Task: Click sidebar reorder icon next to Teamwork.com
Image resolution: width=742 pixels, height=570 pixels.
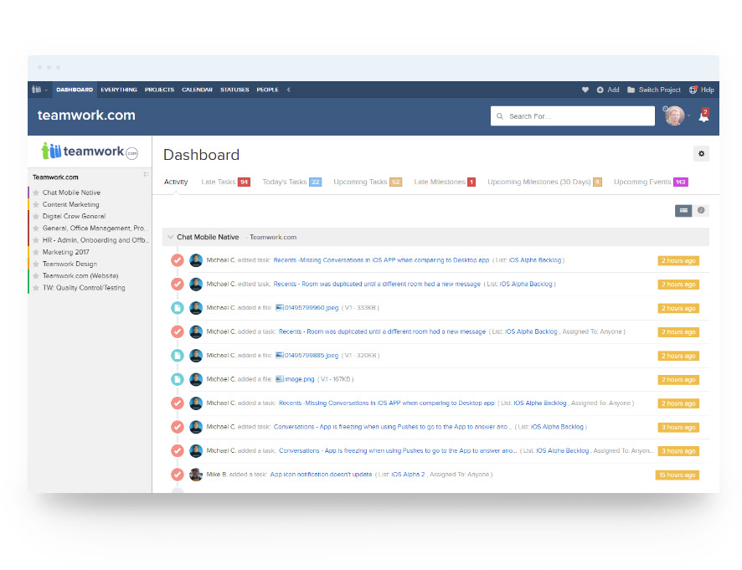Action: click(147, 175)
